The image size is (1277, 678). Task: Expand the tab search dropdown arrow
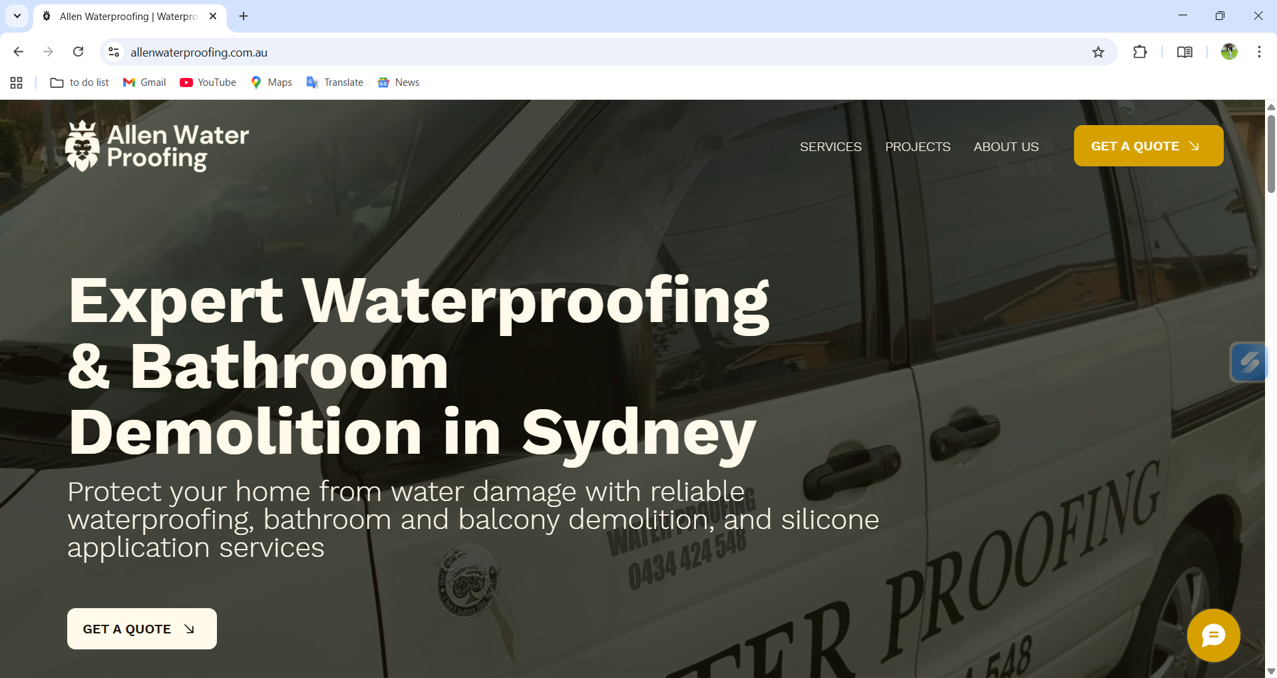(17, 16)
